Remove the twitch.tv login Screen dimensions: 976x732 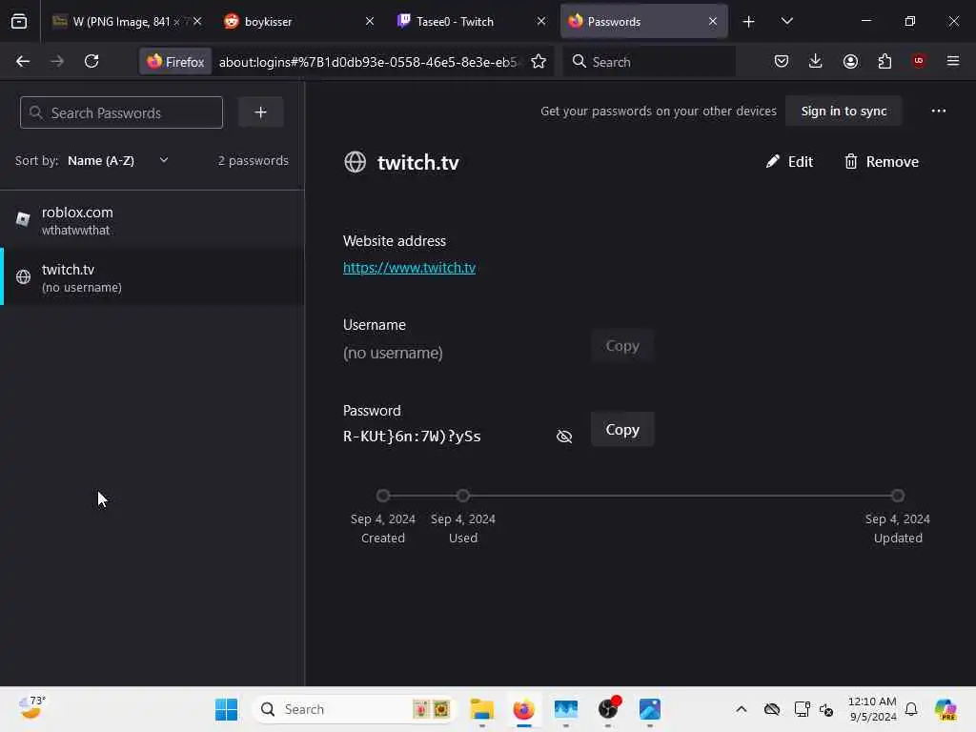(x=882, y=162)
